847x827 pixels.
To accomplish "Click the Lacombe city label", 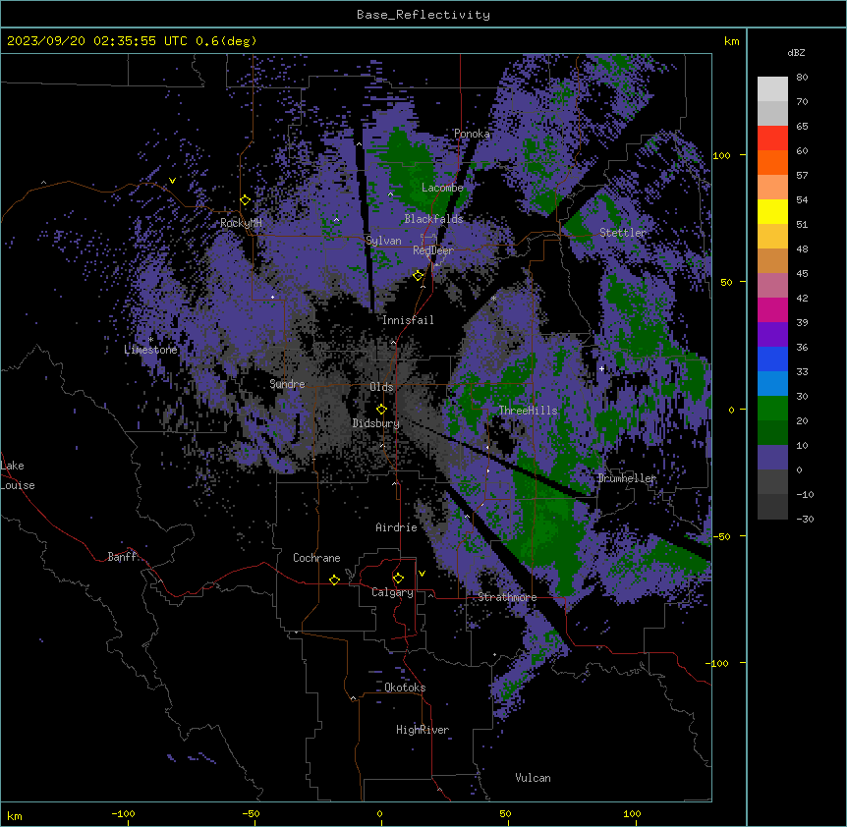I will click(x=442, y=188).
